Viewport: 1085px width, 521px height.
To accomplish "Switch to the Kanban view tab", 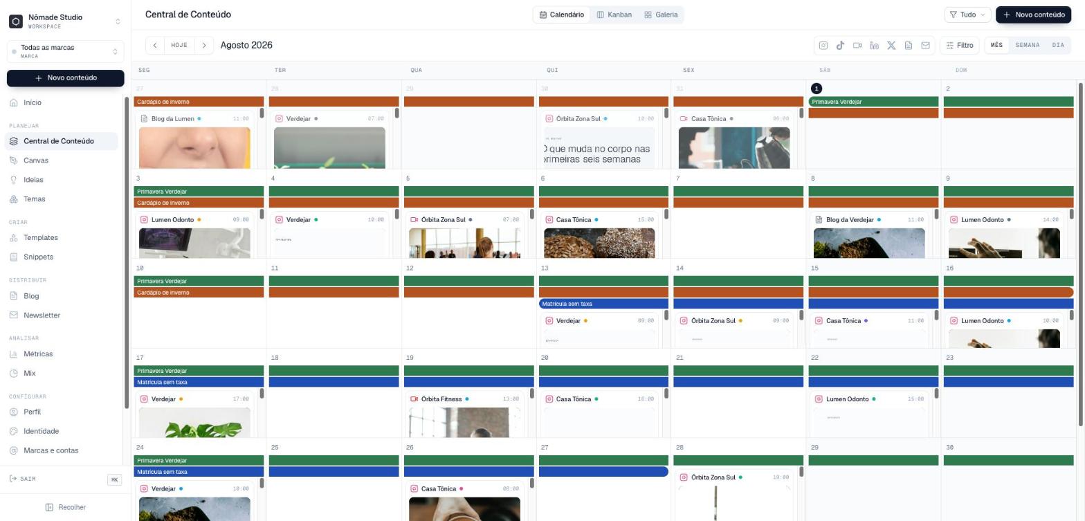I will click(x=614, y=15).
